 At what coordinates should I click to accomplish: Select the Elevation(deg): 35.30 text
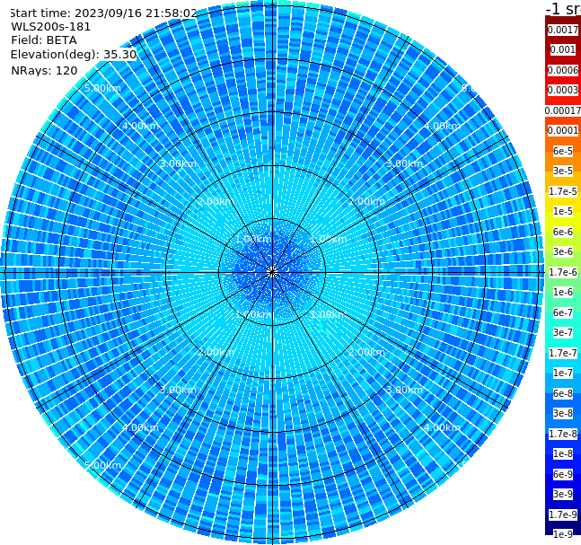click(74, 55)
